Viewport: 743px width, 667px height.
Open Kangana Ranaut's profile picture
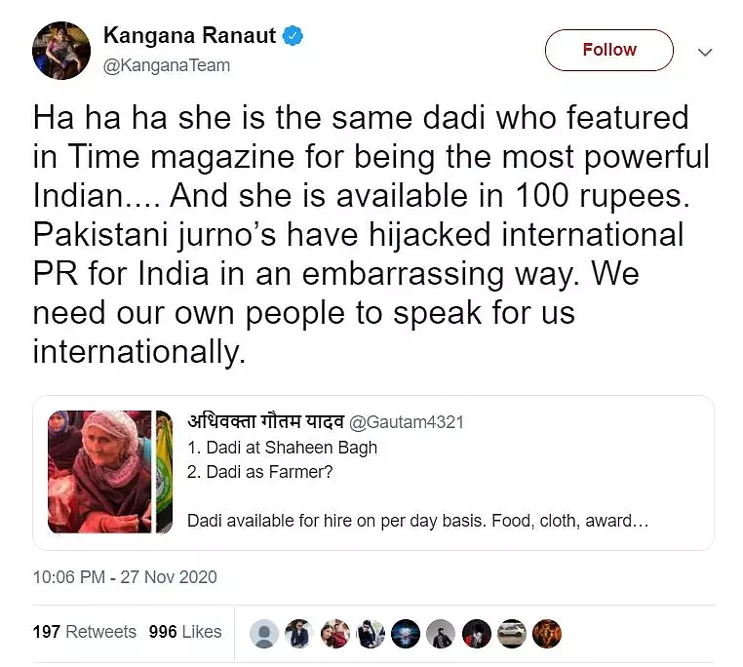coord(61,51)
